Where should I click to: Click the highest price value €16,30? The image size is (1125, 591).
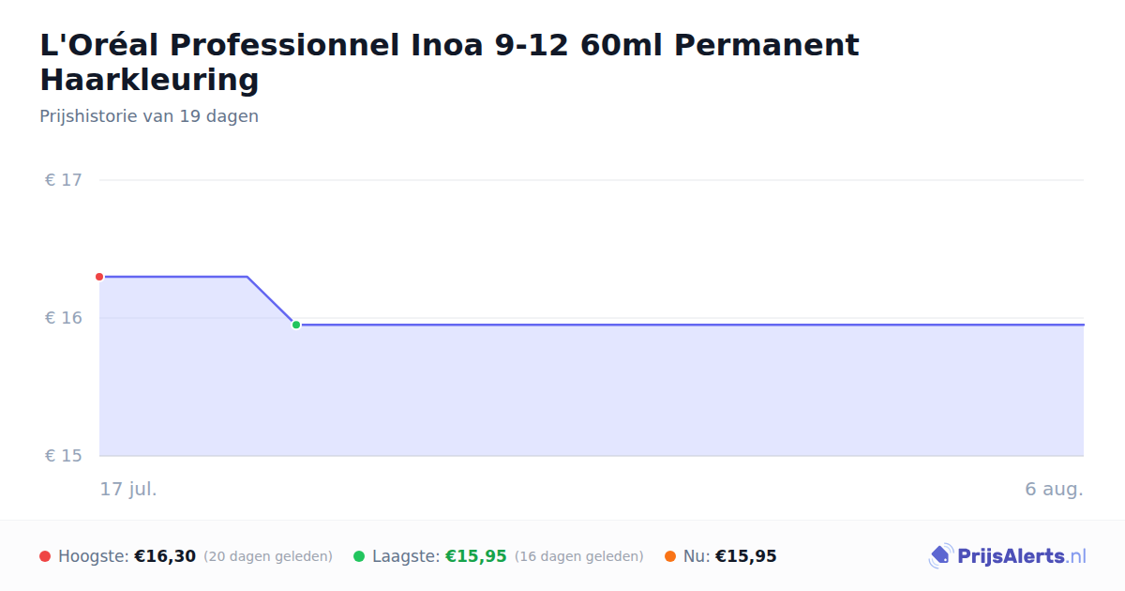(x=165, y=556)
